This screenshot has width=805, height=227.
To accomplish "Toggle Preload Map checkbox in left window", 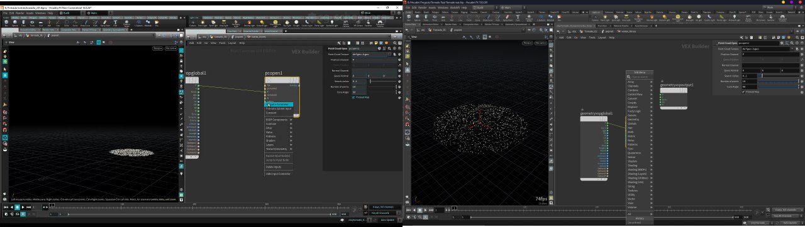I will (x=353, y=97).
